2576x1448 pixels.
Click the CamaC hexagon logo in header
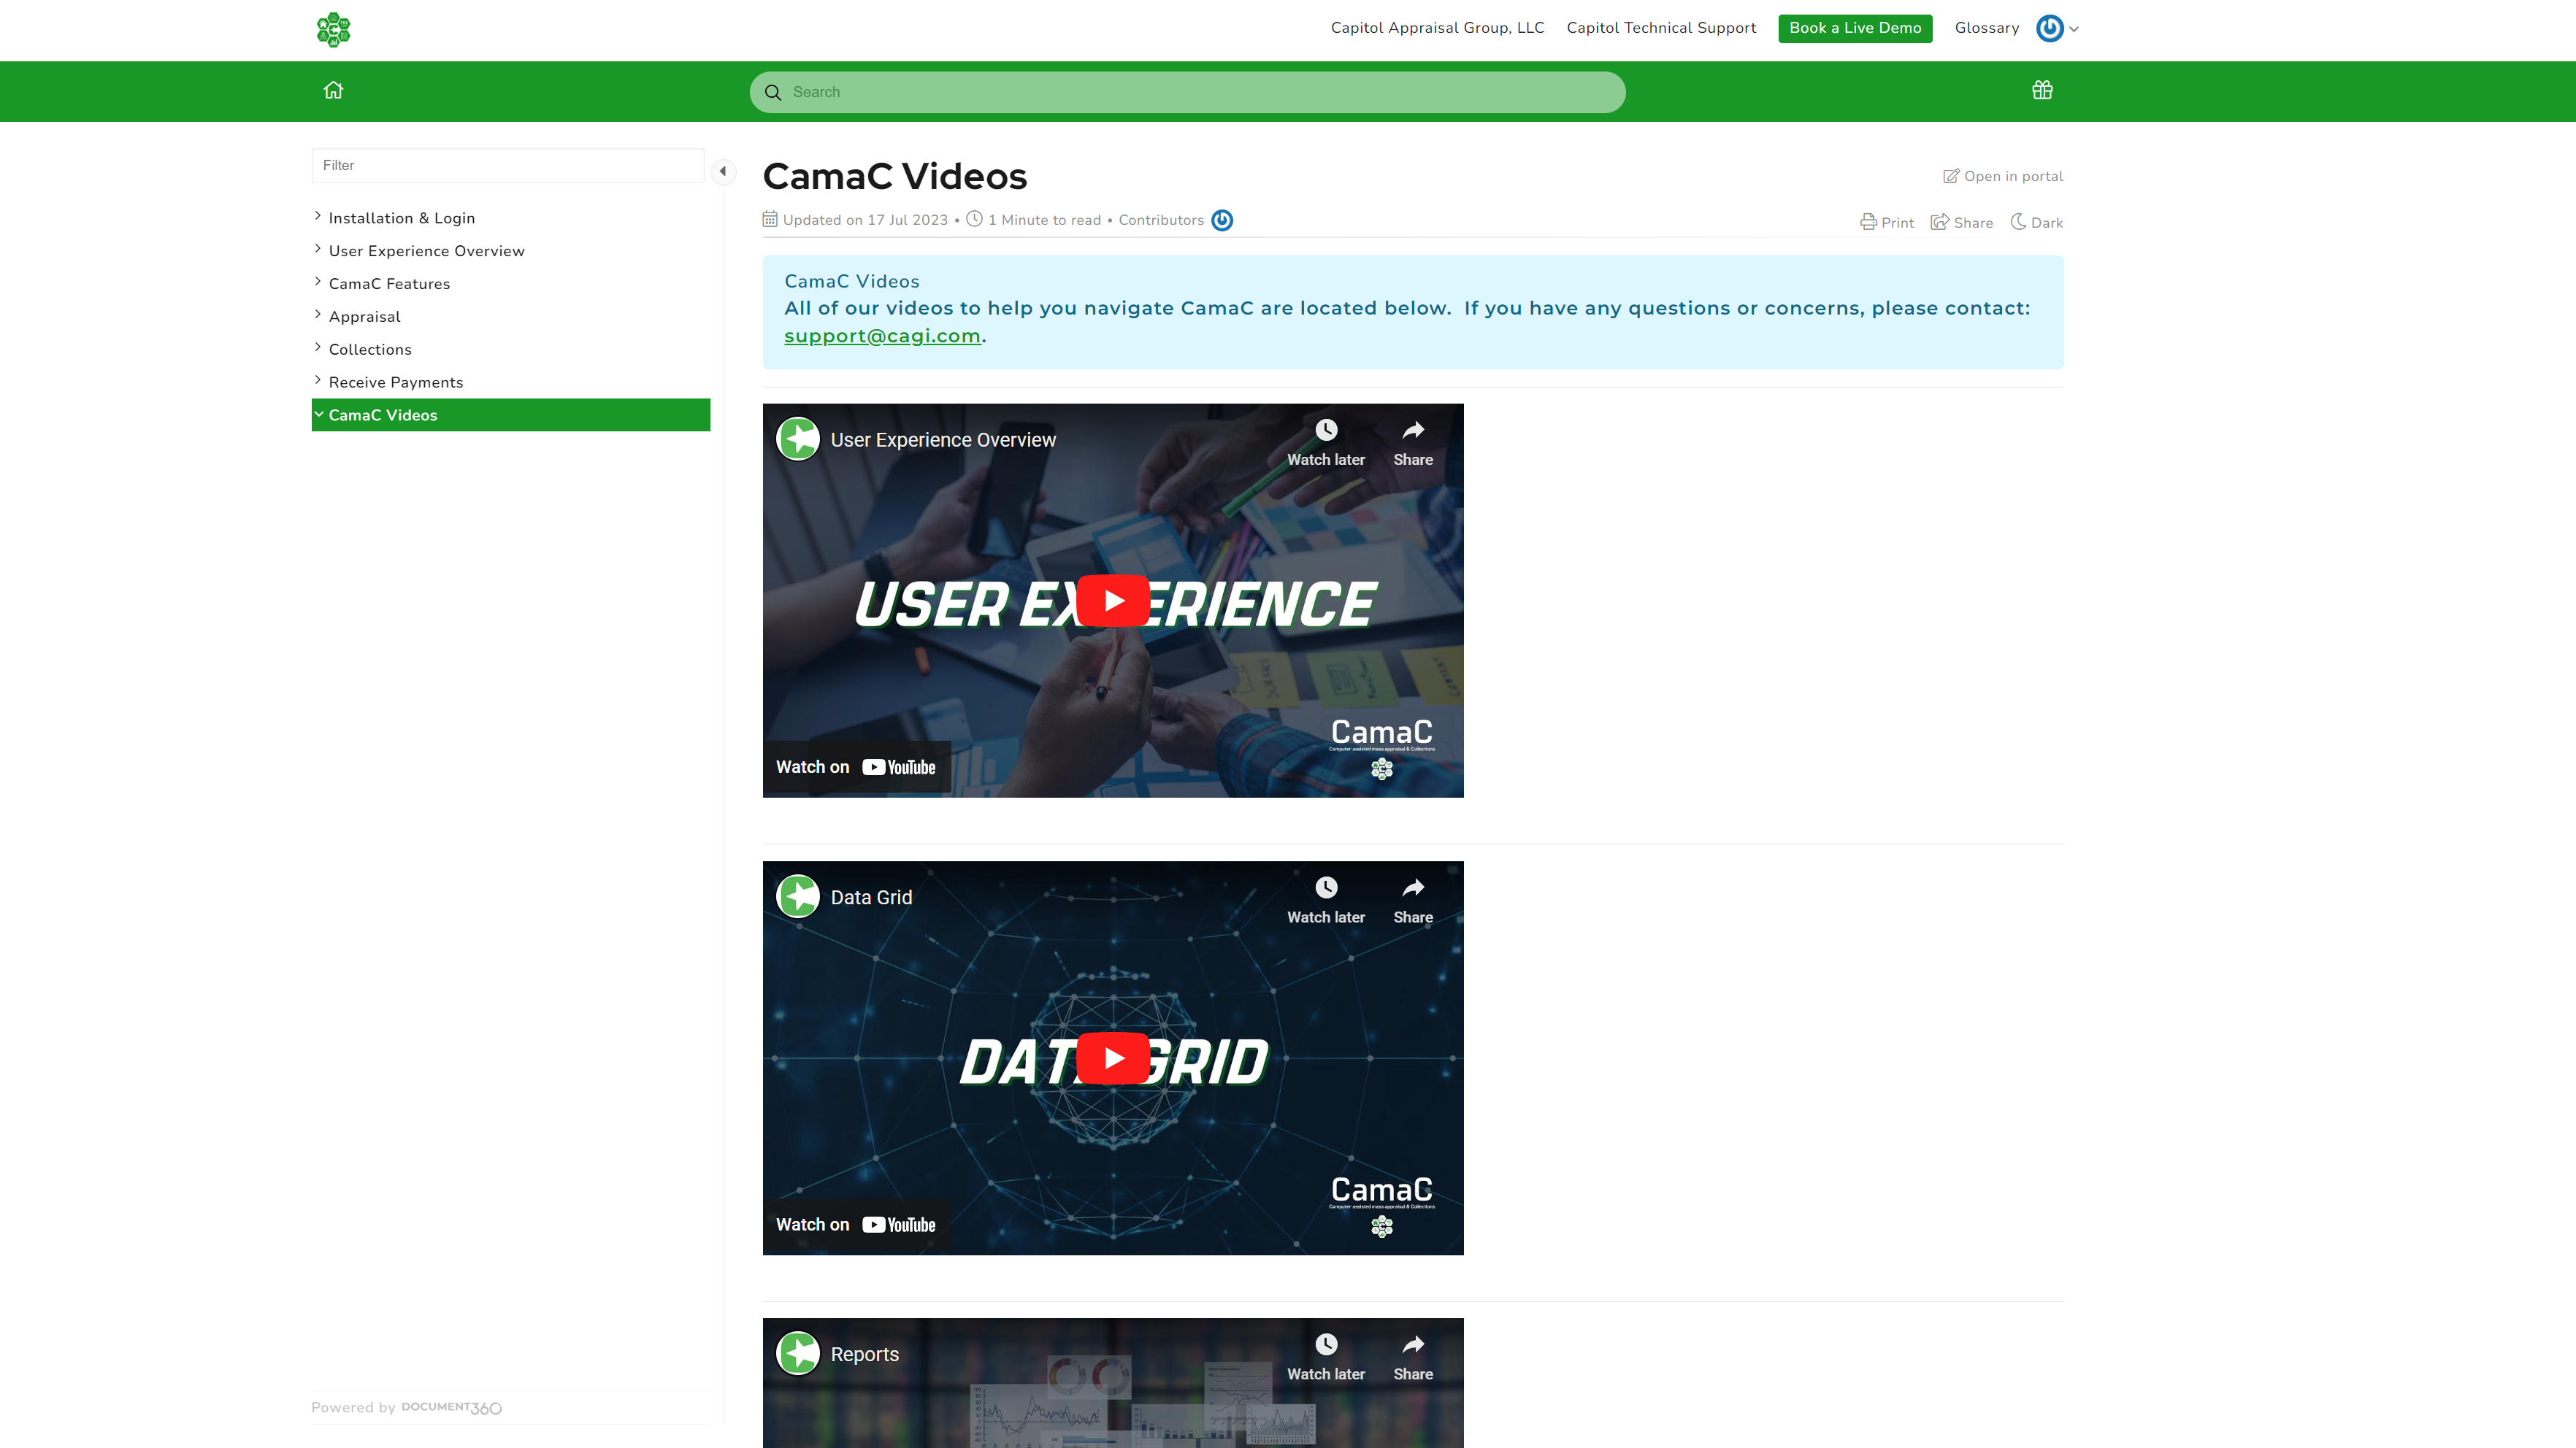pos(333,29)
